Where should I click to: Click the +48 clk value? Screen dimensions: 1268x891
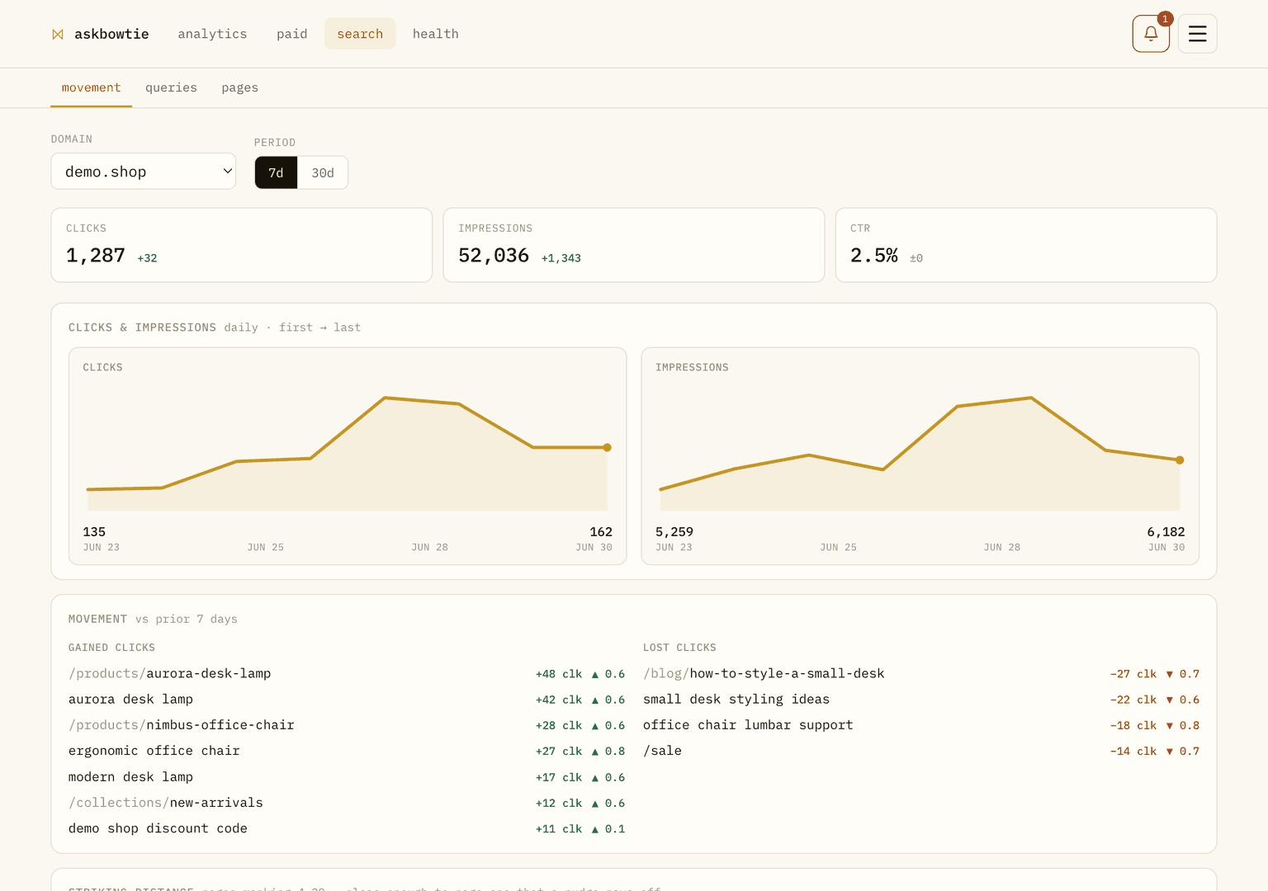point(559,674)
